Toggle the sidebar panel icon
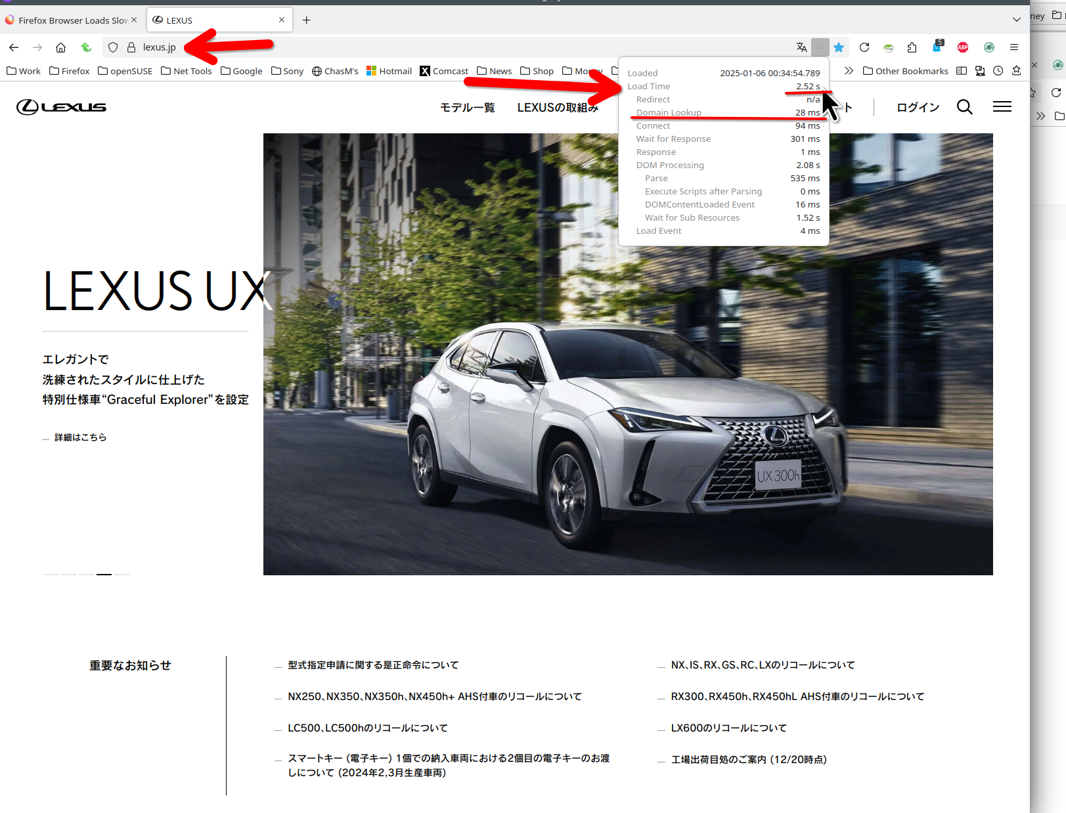Viewport: 1066px width, 813px height. click(962, 71)
